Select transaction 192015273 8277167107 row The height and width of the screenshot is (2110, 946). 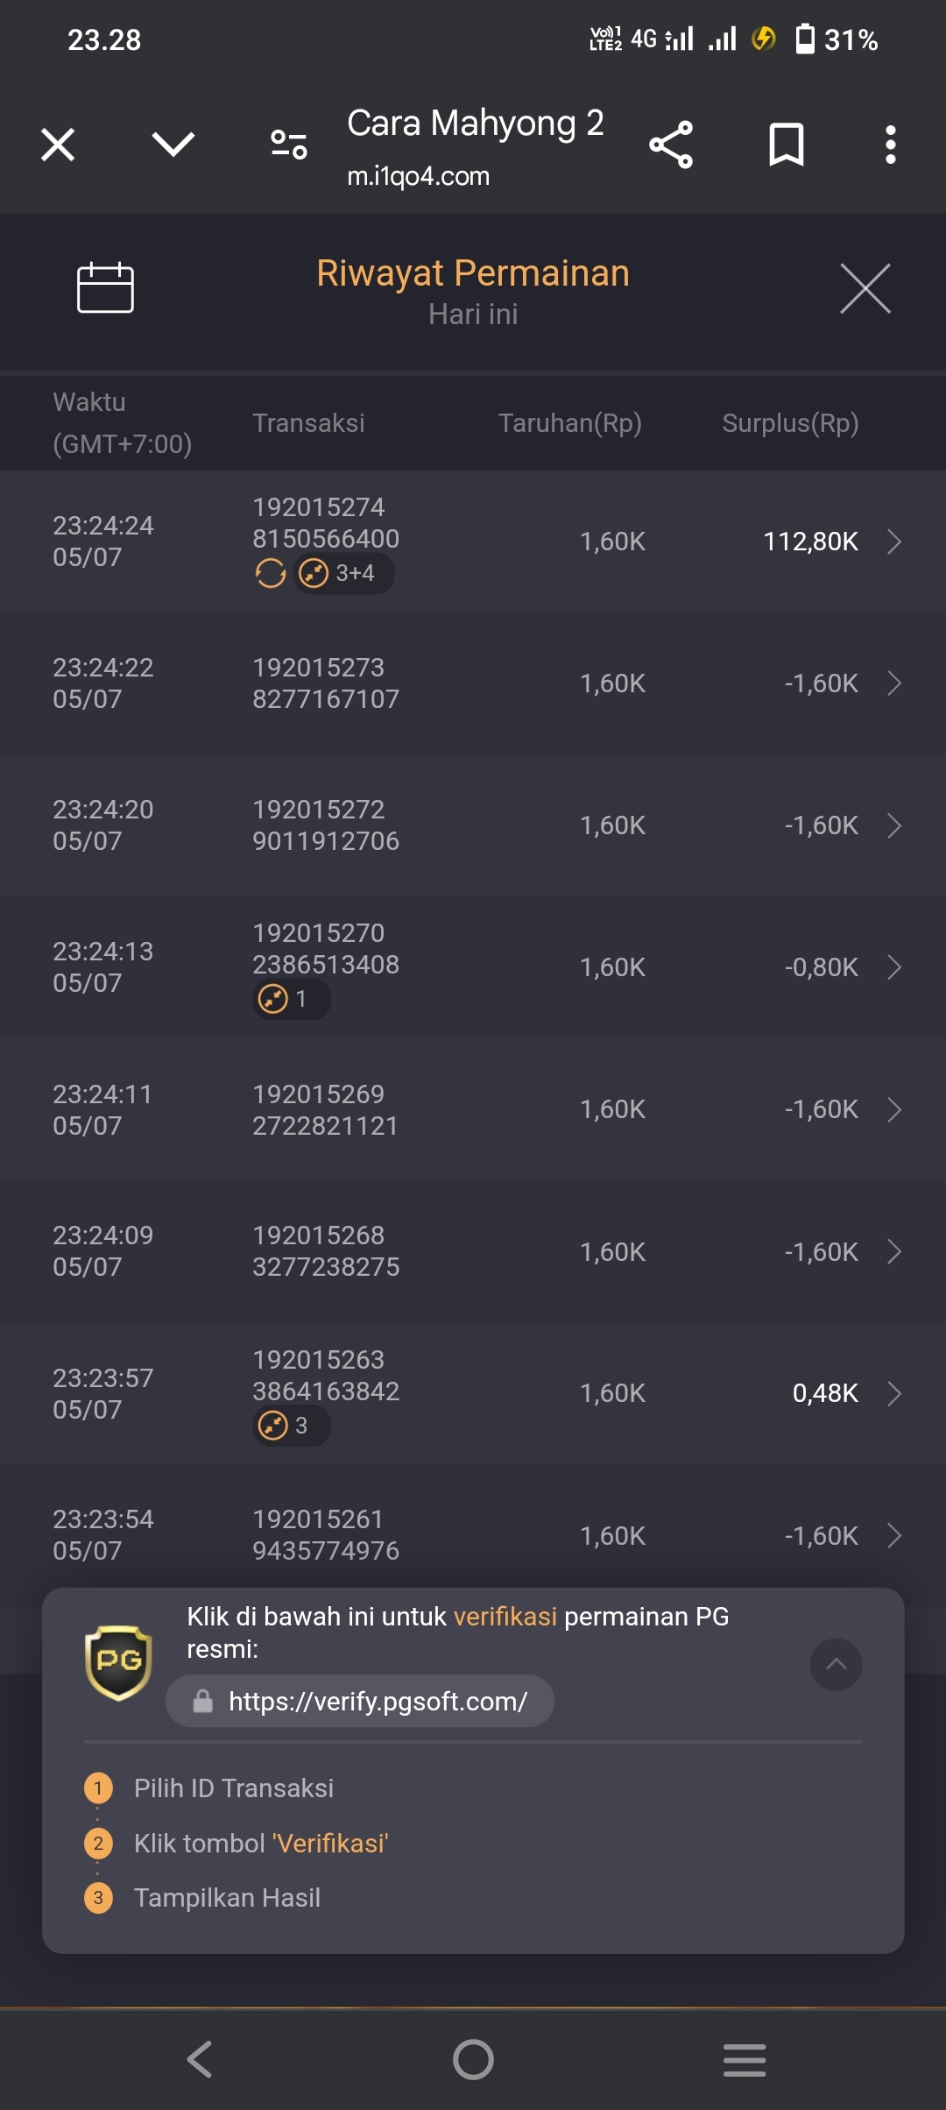[473, 683]
